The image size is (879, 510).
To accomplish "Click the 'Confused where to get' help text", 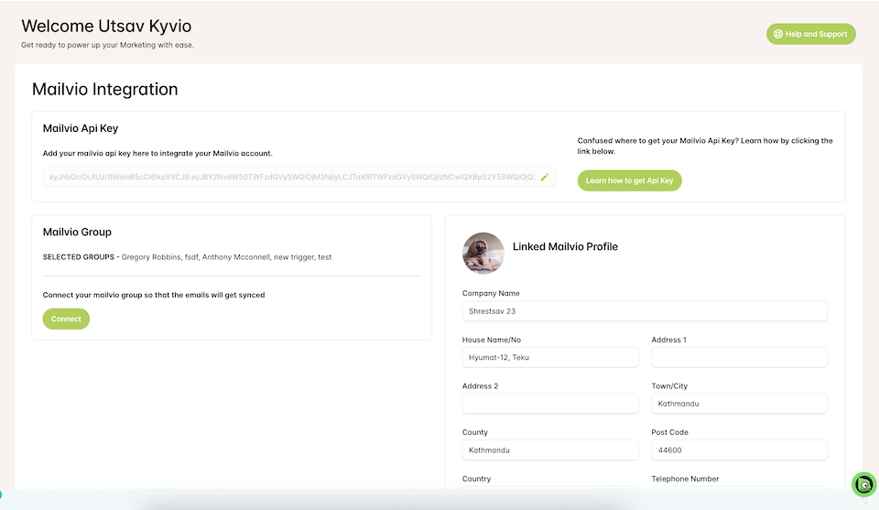I will pyautogui.click(x=705, y=146).
